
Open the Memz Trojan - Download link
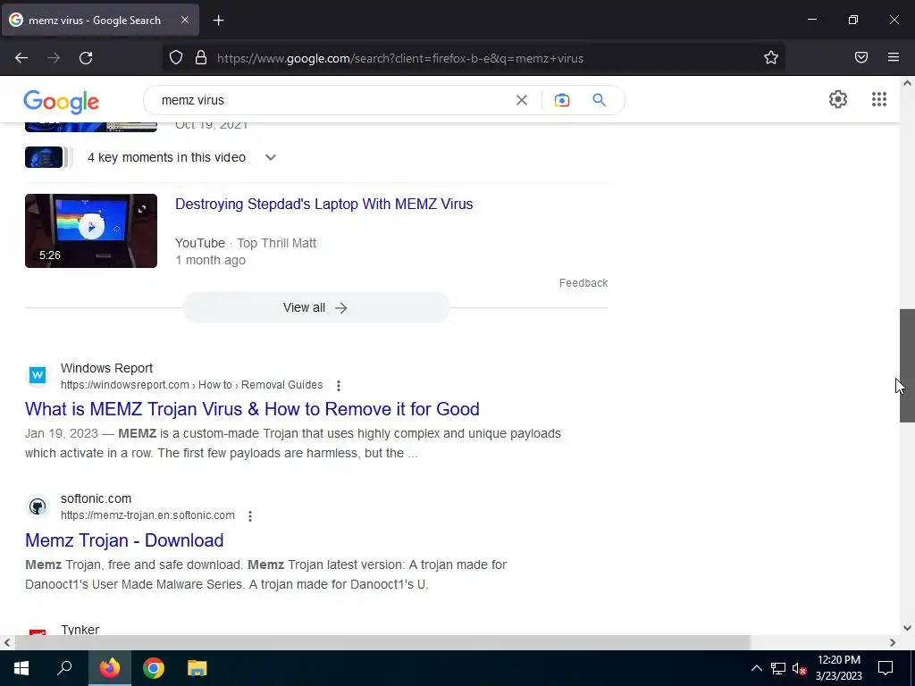[x=124, y=540]
